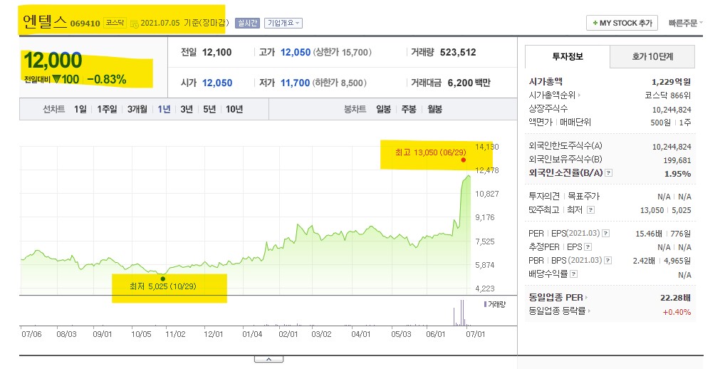
Task: Click the arrow next to 시가총액순위
Action: click(579, 95)
